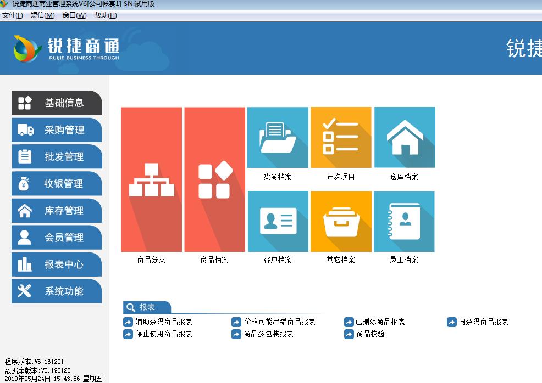This screenshot has width=542, height=383.
Task: Open the 商品分类 red tile
Action: click(151, 179)
